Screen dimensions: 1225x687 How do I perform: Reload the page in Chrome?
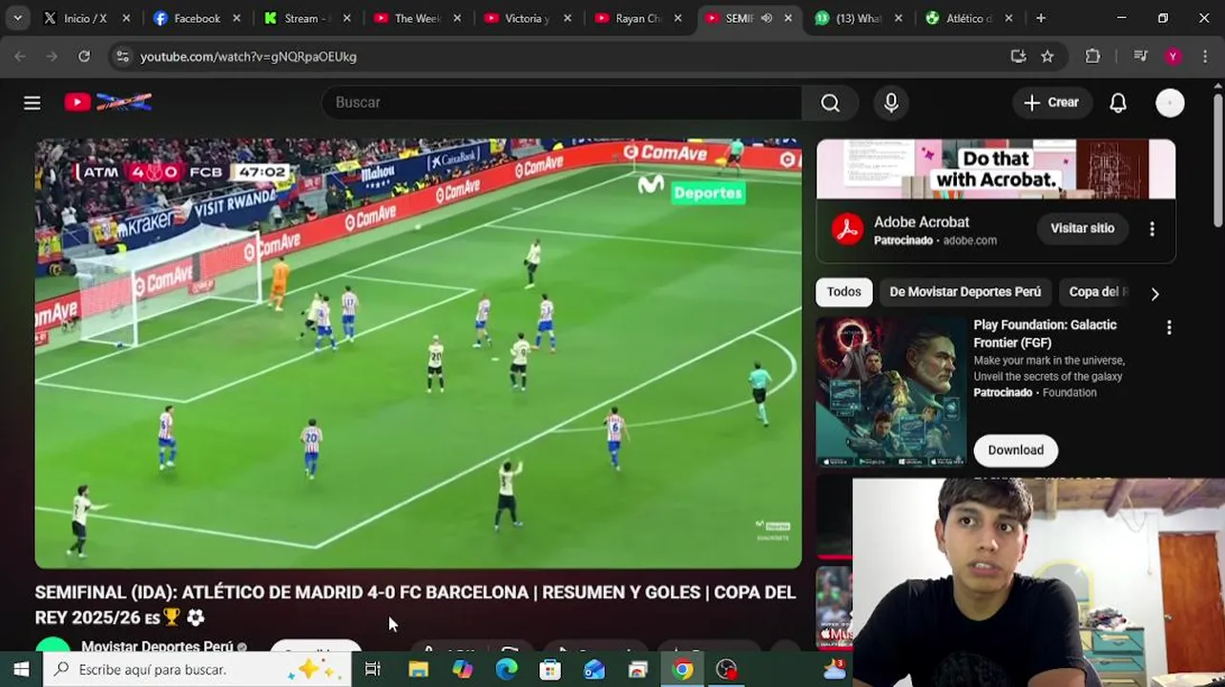click(x=84, y=56)
